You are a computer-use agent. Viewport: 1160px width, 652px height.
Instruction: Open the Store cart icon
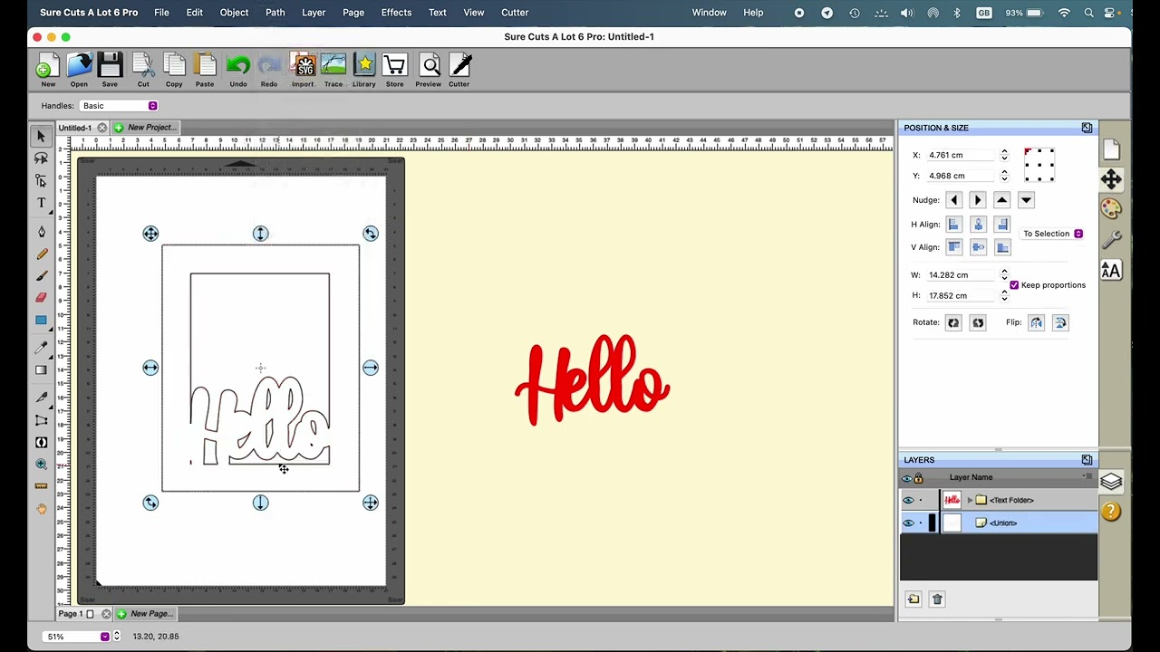click(x=394, y=71)
